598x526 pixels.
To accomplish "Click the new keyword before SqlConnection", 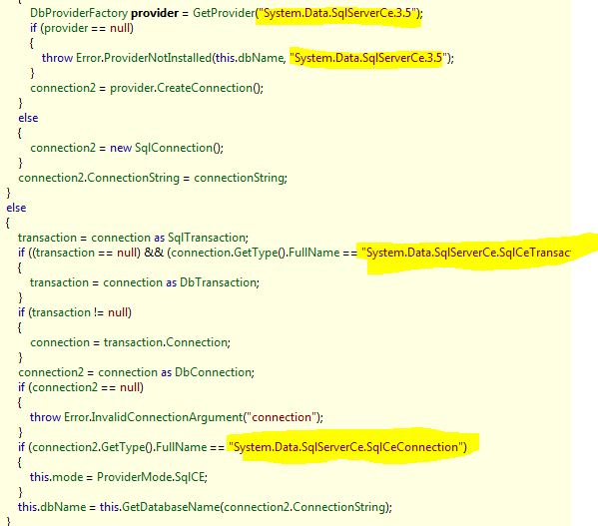I will (x=121, y=148).
